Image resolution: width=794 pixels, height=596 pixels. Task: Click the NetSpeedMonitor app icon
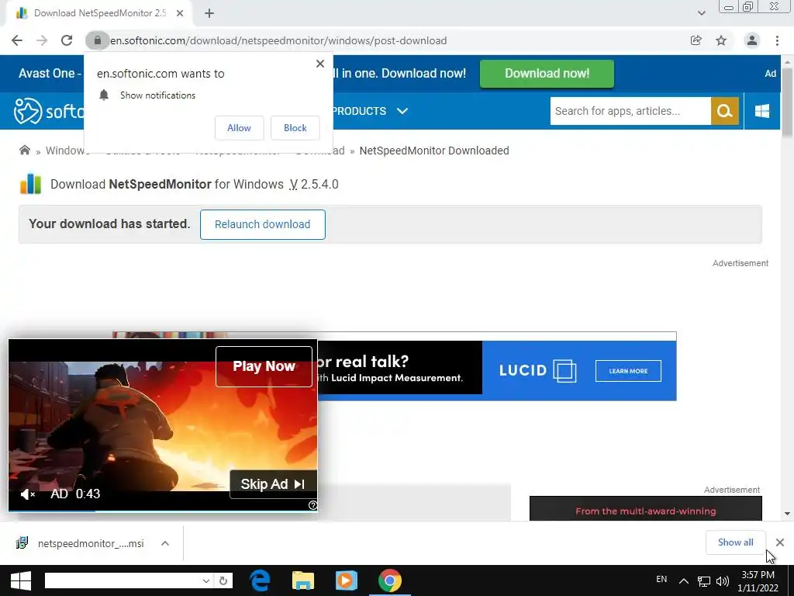click(x=30, y=184)
